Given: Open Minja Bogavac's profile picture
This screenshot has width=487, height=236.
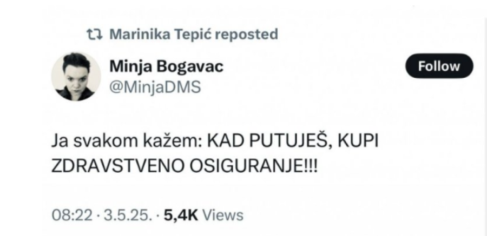Looking at the screenshot, I should [76, 76].
